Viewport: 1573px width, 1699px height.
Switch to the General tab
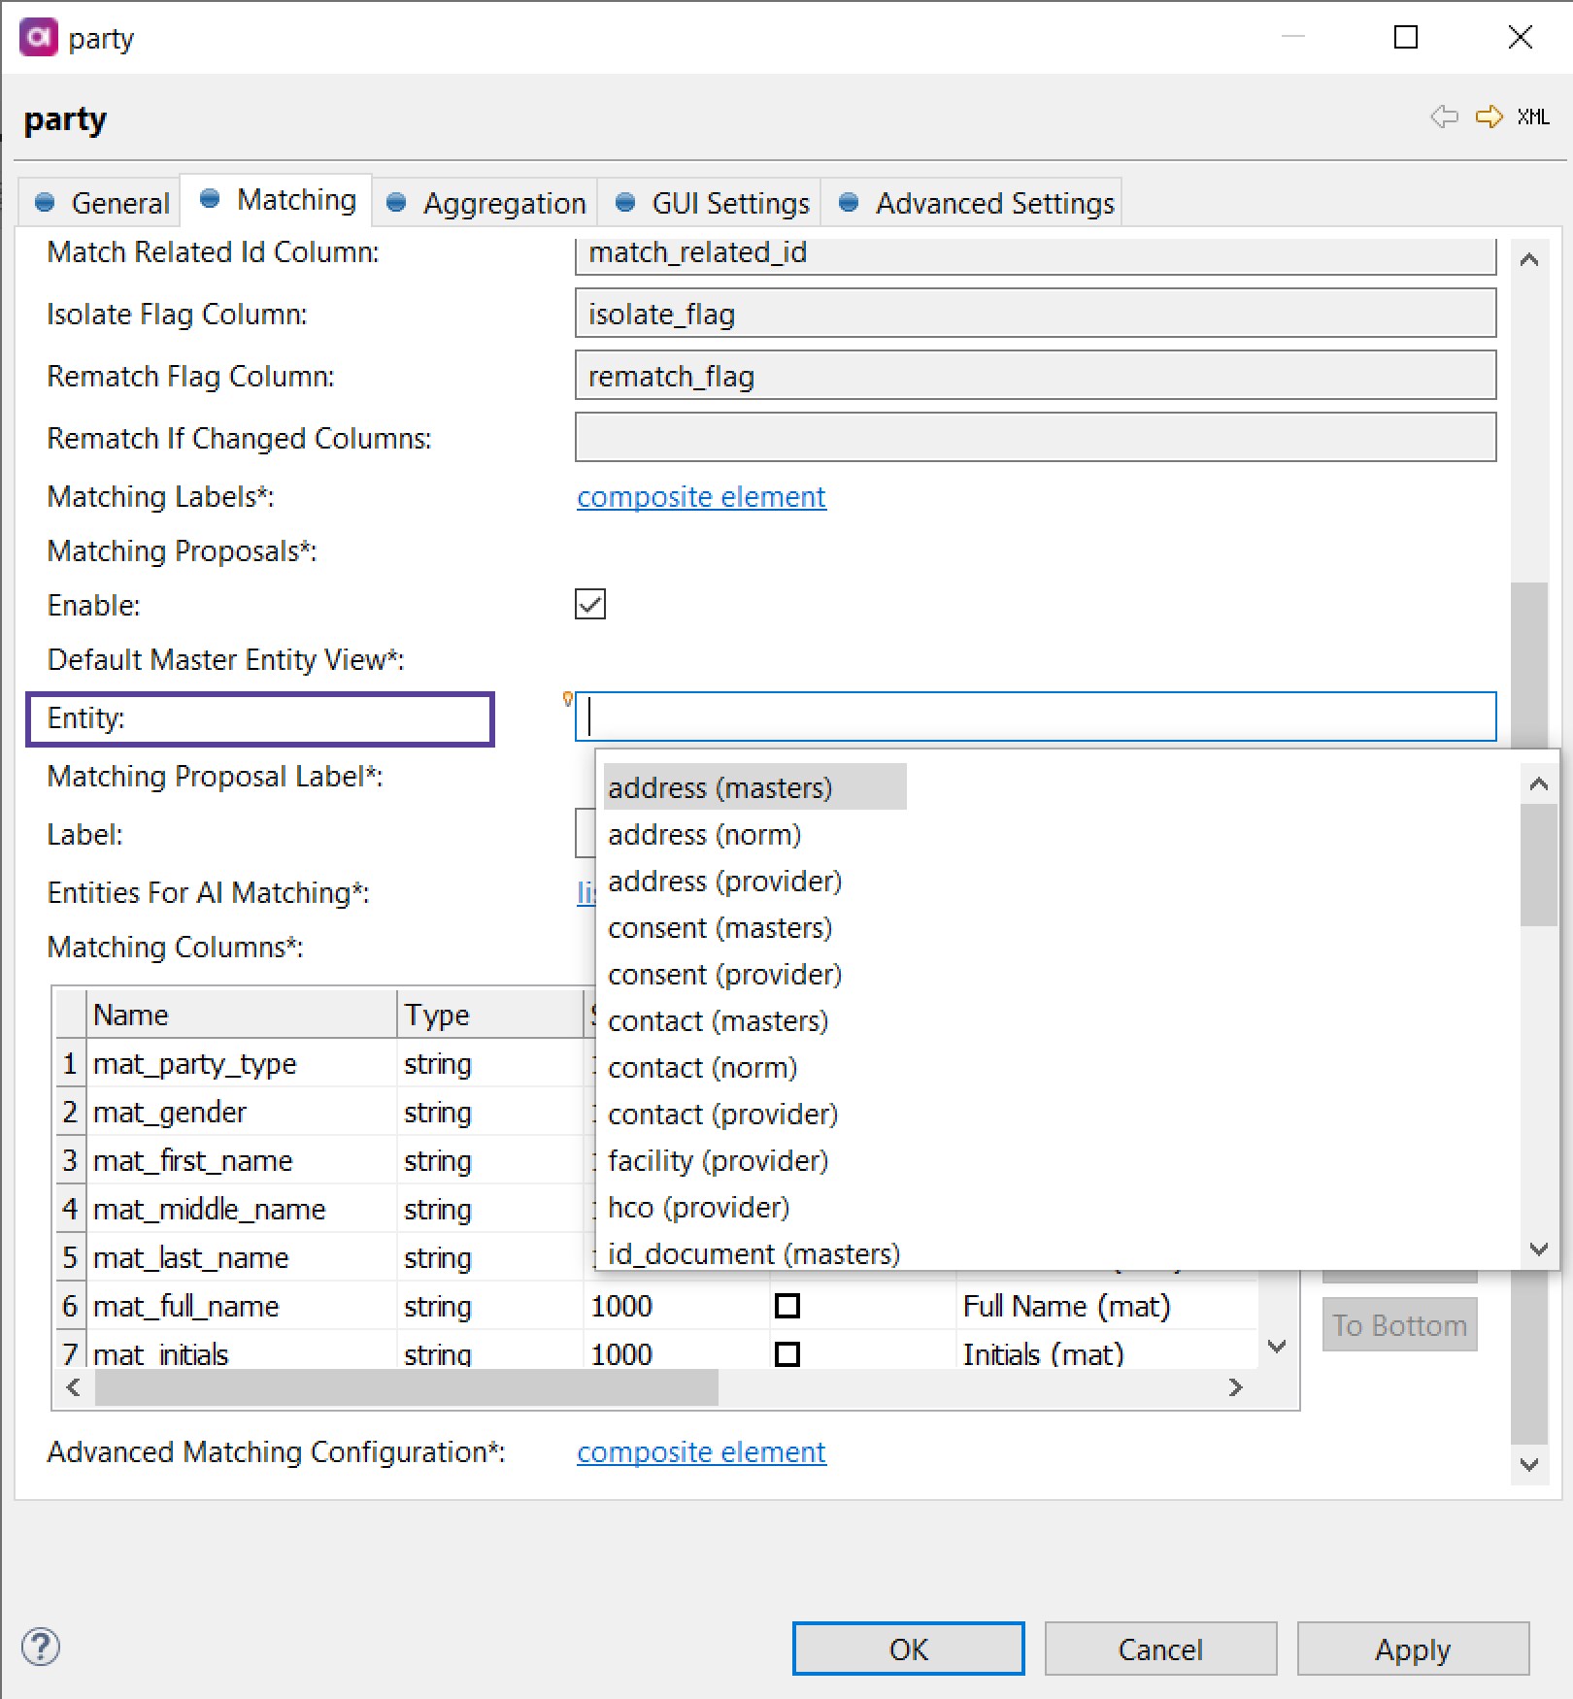click(101, 203)
